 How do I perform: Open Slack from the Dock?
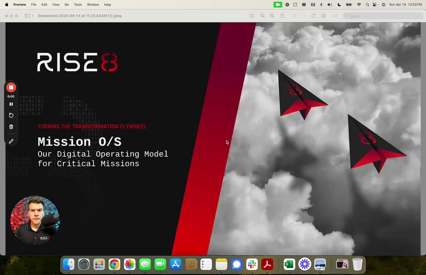click(x=252, y=264)
